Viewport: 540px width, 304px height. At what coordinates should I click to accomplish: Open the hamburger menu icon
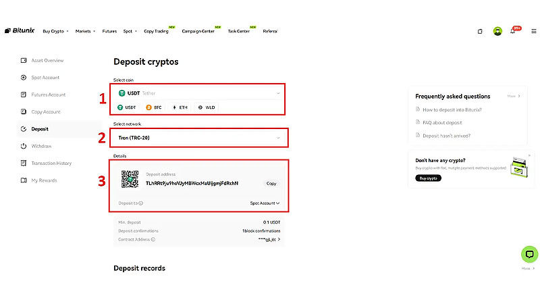533,31
